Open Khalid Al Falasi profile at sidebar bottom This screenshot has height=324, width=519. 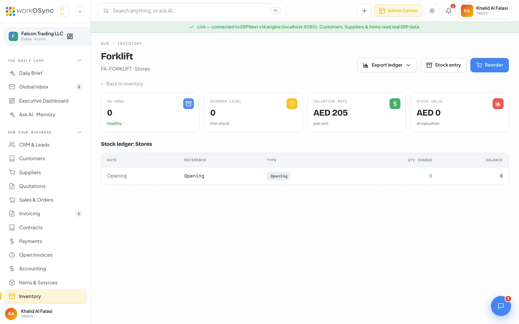click(x=45, y=314)
